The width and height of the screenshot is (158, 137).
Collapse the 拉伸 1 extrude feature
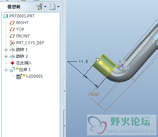coord(6,70)
